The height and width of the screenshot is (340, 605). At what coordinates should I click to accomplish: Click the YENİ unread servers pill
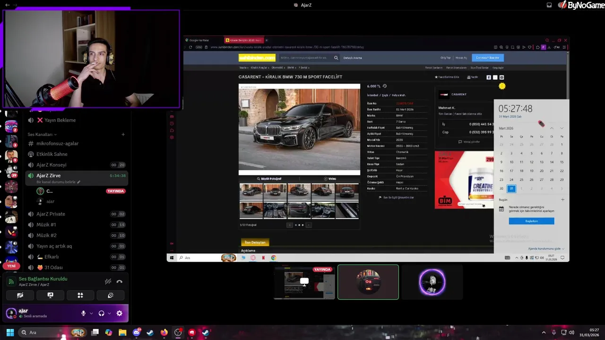(11, 266)
